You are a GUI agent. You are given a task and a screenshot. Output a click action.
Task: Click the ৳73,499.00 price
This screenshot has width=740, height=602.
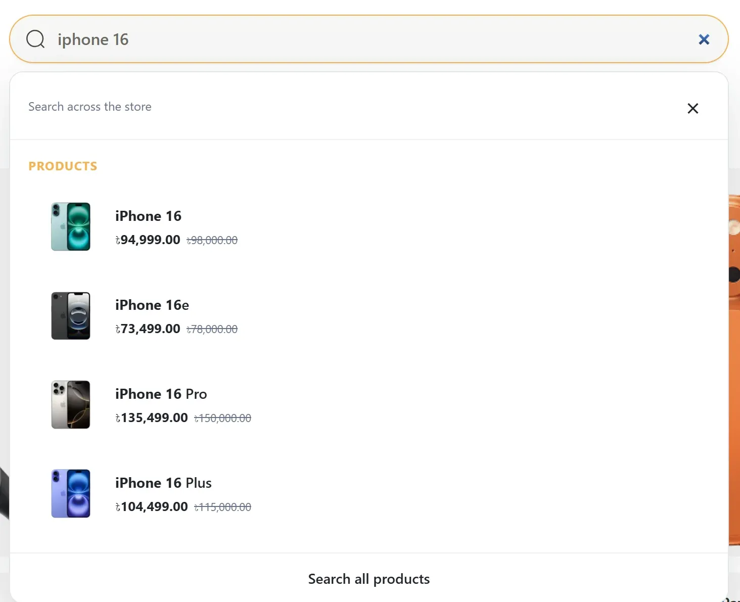click(148, 329)
